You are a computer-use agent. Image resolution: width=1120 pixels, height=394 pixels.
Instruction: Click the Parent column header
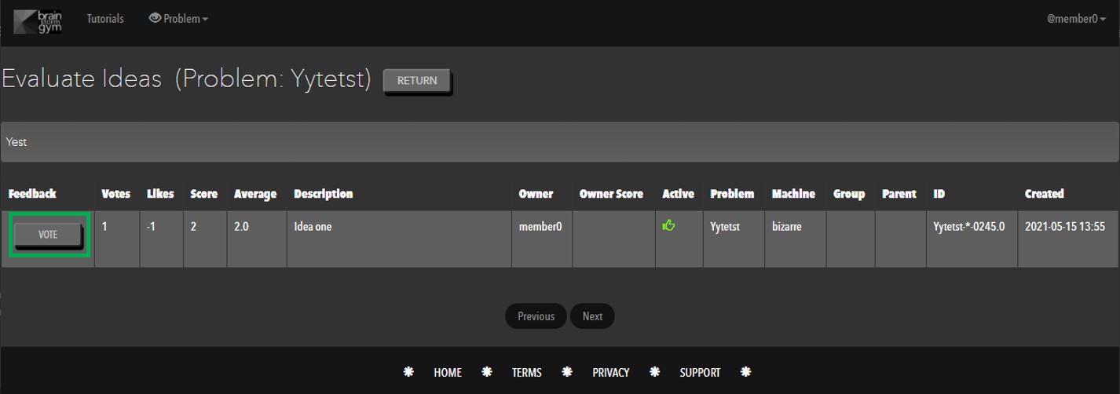tap(899, 194)
